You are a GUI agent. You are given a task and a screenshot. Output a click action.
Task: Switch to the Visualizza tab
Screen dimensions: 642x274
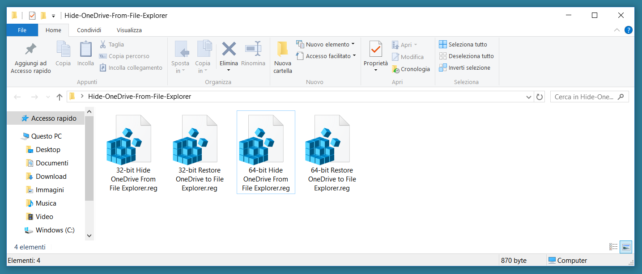129,30
